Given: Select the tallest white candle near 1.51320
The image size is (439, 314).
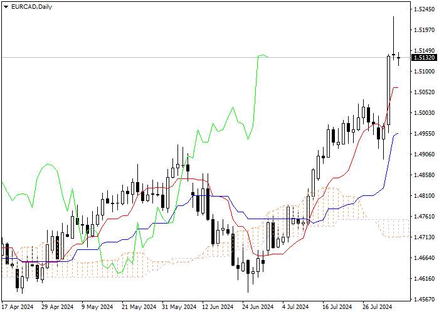Looking at the screenshot, I should pyautogui.click(x=388, y=90).
